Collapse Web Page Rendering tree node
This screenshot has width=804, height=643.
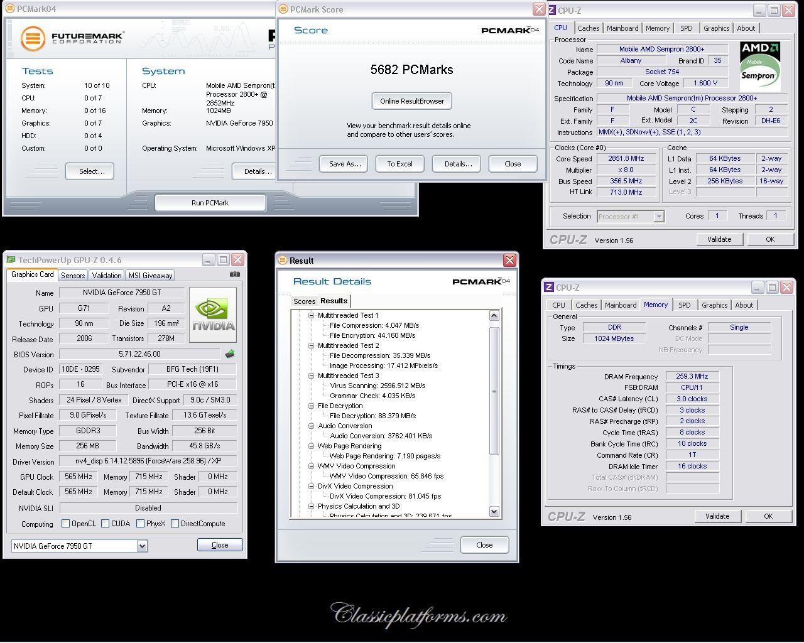tap(311, 446)
